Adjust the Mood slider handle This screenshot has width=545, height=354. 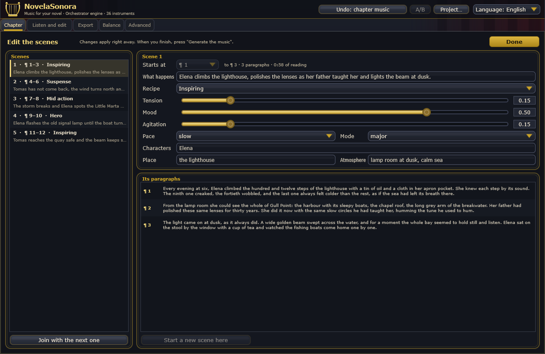[x=426, y=112]
